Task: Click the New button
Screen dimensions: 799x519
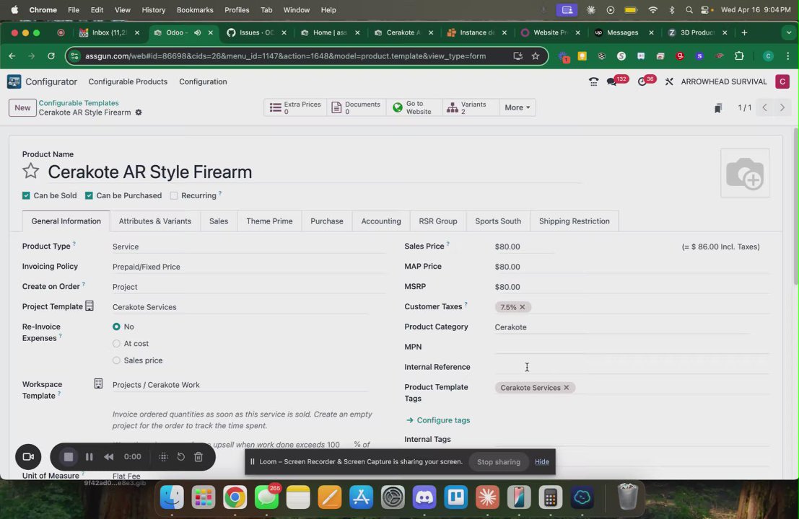Action: point(22,107)
